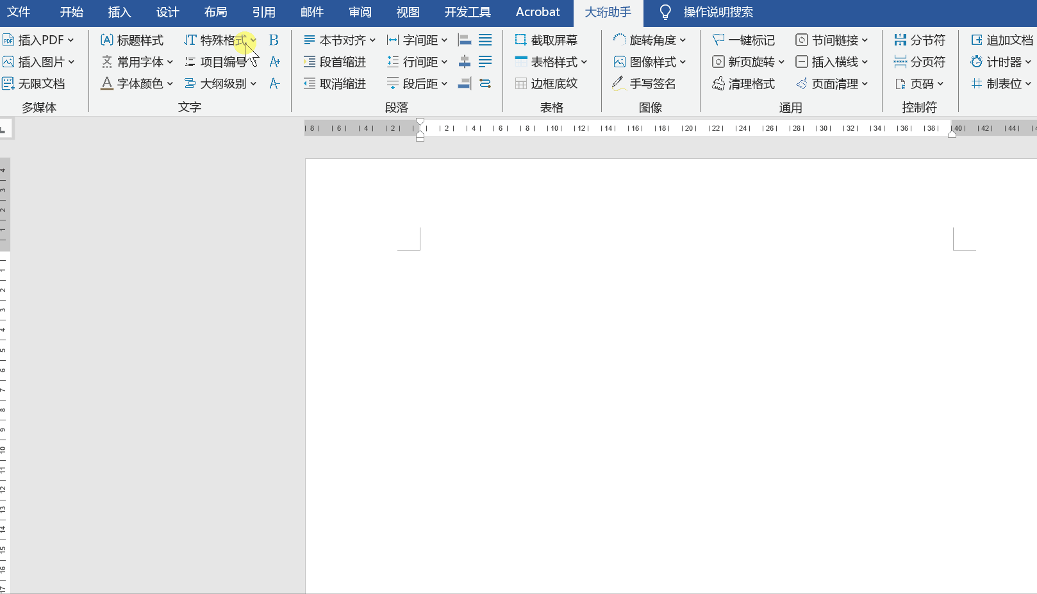1037x594 pixels.
Task: Switch to the 设计 tab
Action: [168, 12]
